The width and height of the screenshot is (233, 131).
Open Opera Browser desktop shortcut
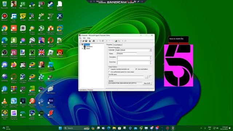[51, 42]
